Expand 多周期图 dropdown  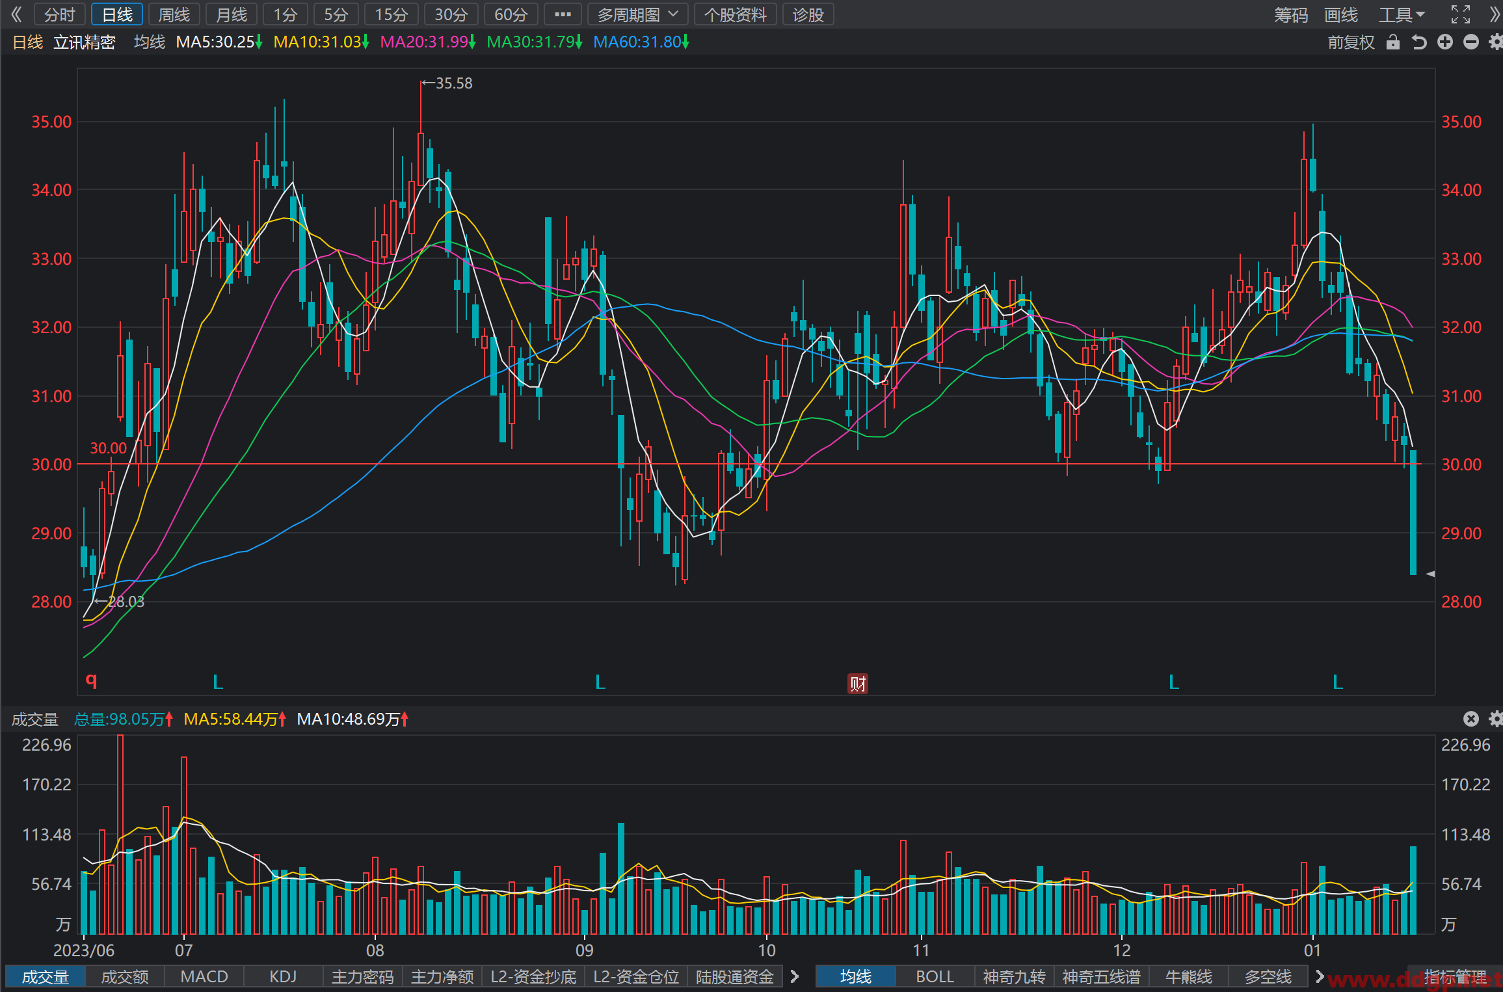[638, 14]
